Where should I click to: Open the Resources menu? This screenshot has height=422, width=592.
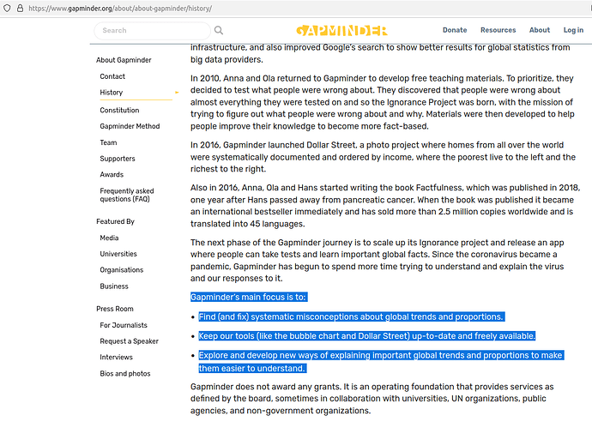[x=498, y=30]
